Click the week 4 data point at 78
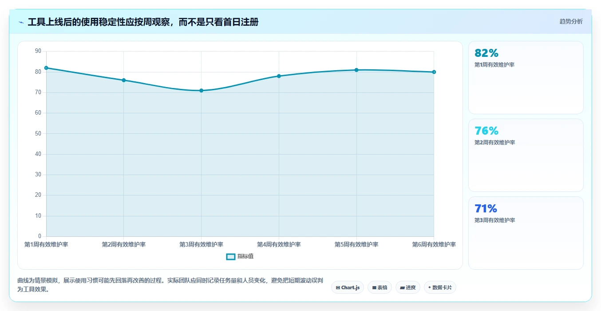Screen dimensions: 601x311 (279, 76)
